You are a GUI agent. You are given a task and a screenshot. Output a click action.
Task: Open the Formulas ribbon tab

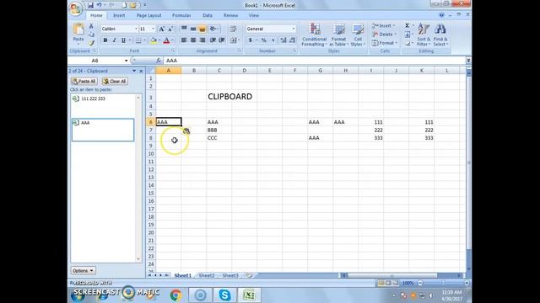point(181,15)
